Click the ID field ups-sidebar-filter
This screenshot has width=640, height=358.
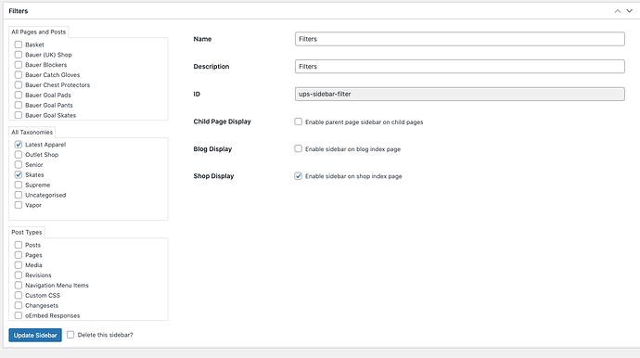point(459,94)
